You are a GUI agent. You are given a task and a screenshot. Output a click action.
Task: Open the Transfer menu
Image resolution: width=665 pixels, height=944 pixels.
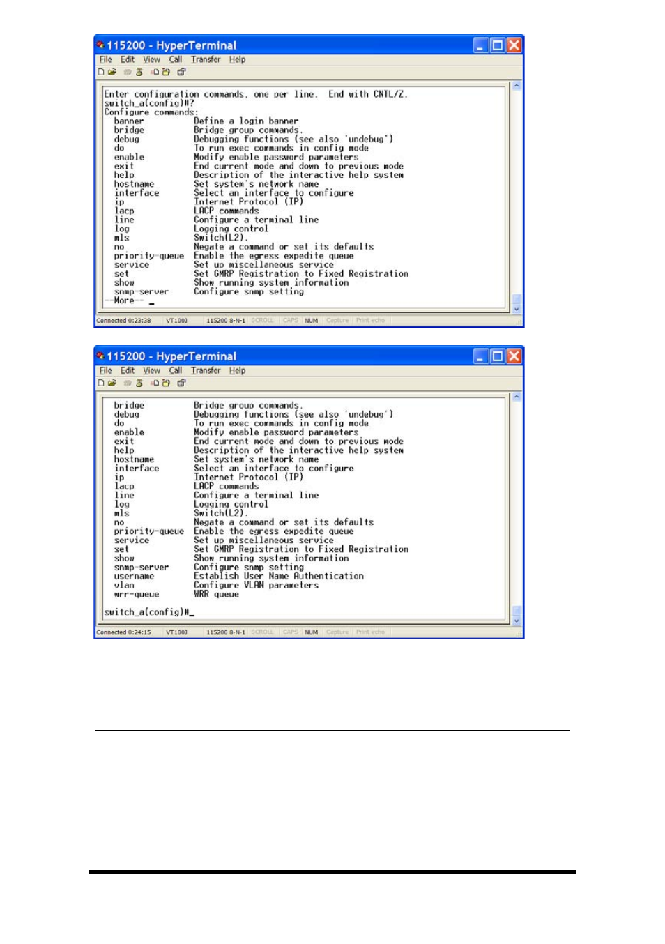(205, 59)
